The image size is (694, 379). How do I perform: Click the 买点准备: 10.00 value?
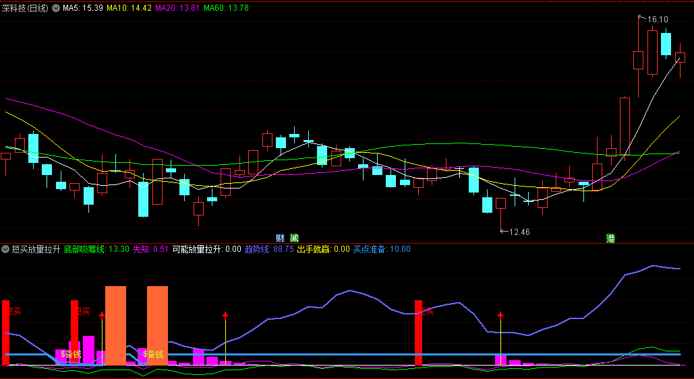[x=382, y=249]
